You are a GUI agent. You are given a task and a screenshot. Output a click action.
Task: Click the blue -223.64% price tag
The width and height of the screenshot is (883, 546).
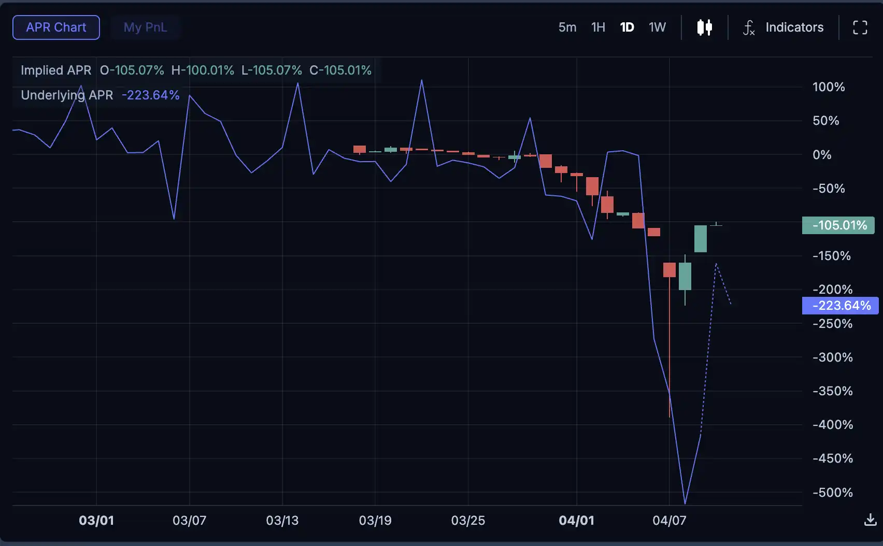[841, 306]
